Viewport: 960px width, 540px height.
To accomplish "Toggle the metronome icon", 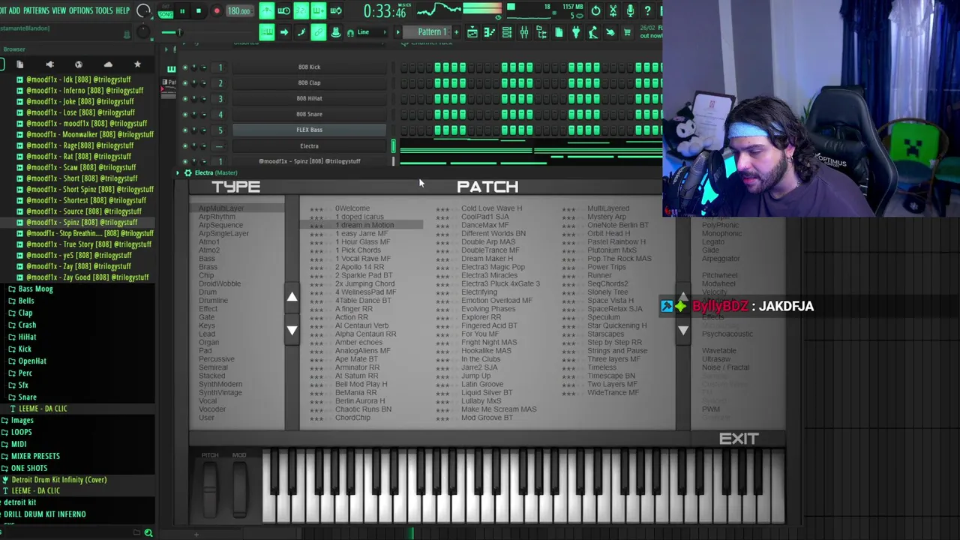I will point(267,11).
